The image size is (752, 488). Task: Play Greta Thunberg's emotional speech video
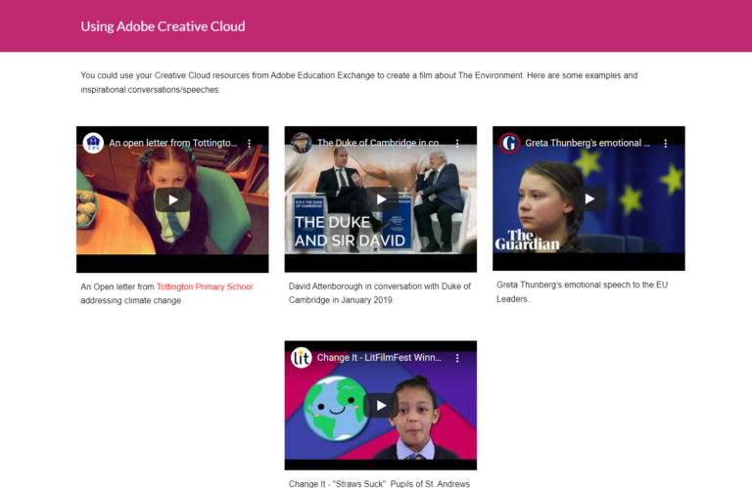[588, 199]
